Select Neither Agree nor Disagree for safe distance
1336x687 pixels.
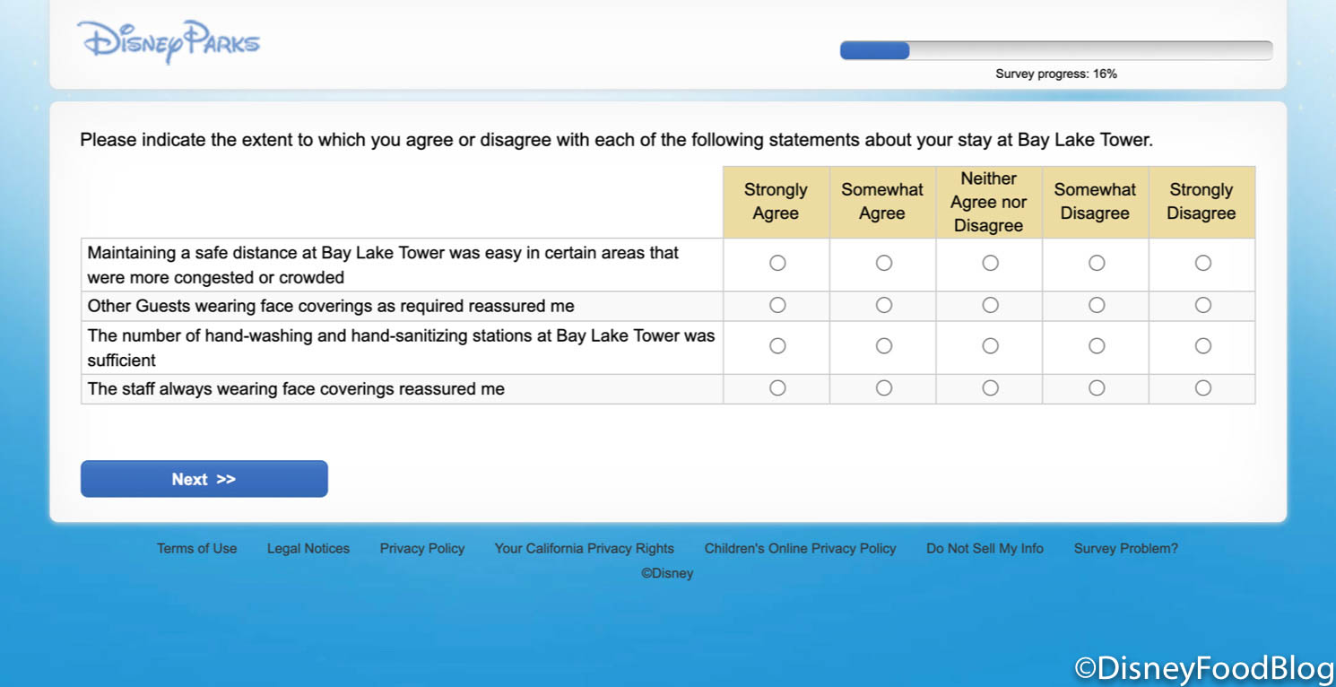pyautogui.click(x=990, y=263)
